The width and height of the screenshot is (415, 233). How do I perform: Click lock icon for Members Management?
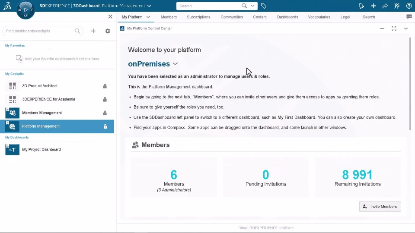pyautogui.click(x=105, y=113)
